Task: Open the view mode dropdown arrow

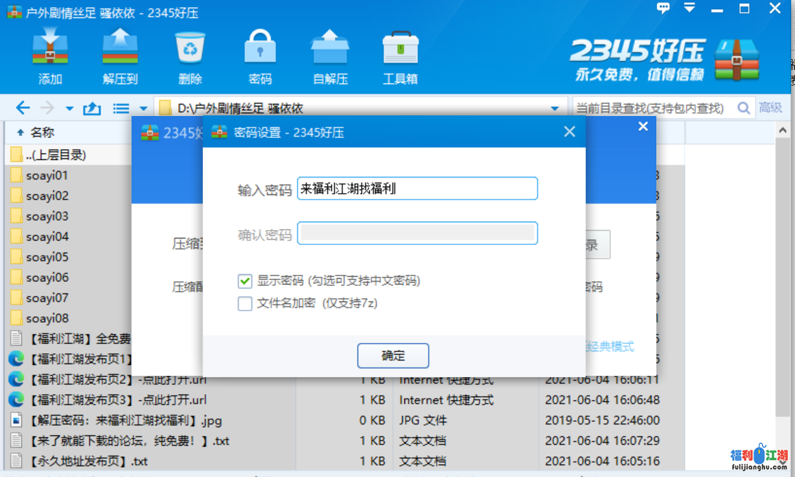Action: [x=143, y=108]
